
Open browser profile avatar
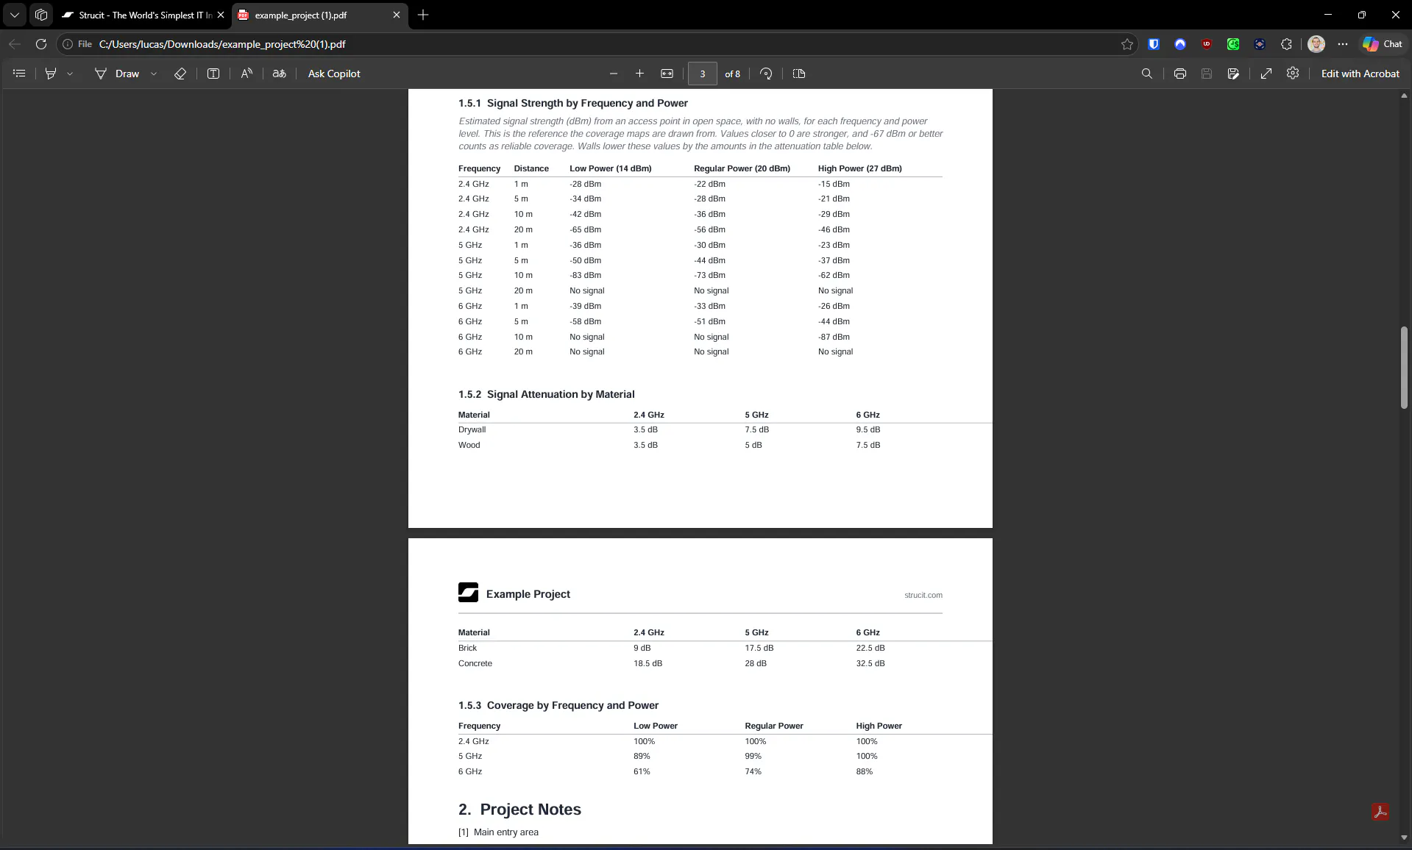(1316, 44)
